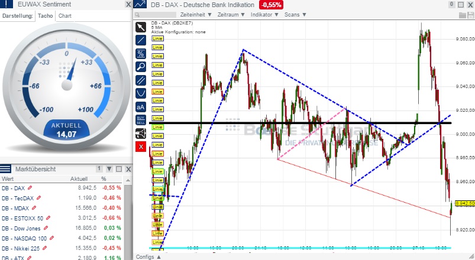The width and height of the screenshot is (475, 260).
Task: Edit the DB - Dow Jones row pencil icon
Action: 46,228
